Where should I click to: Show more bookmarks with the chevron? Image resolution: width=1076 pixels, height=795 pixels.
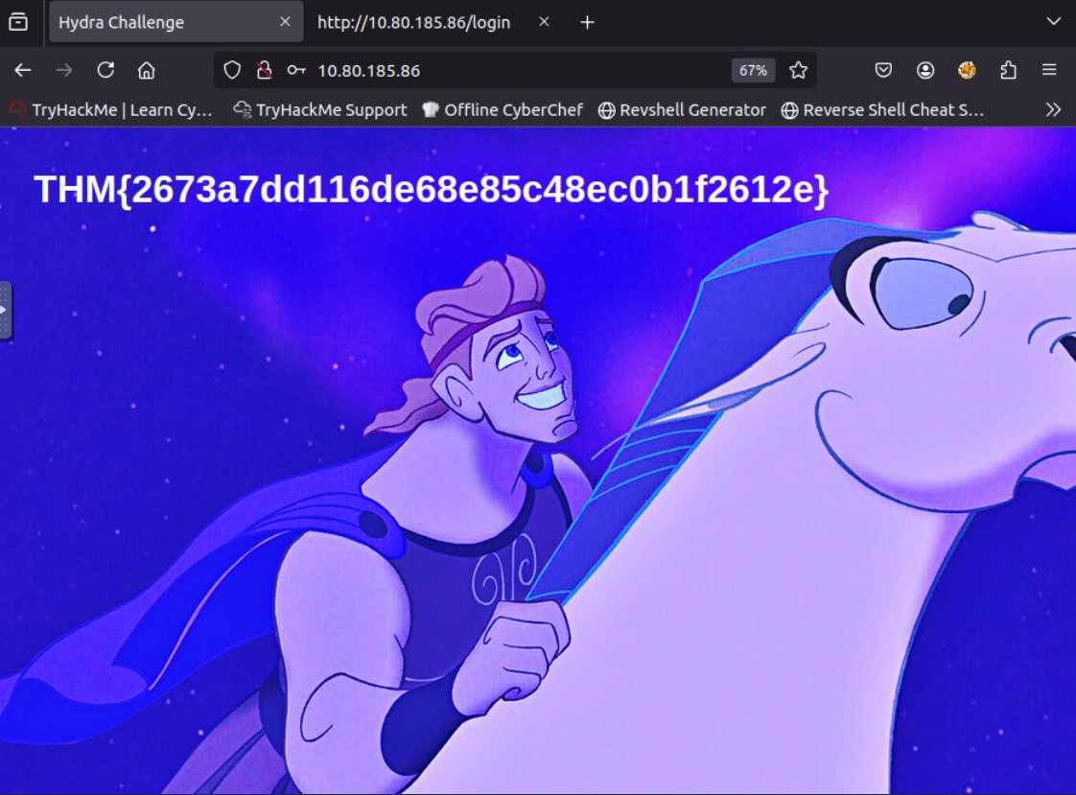1053,109
